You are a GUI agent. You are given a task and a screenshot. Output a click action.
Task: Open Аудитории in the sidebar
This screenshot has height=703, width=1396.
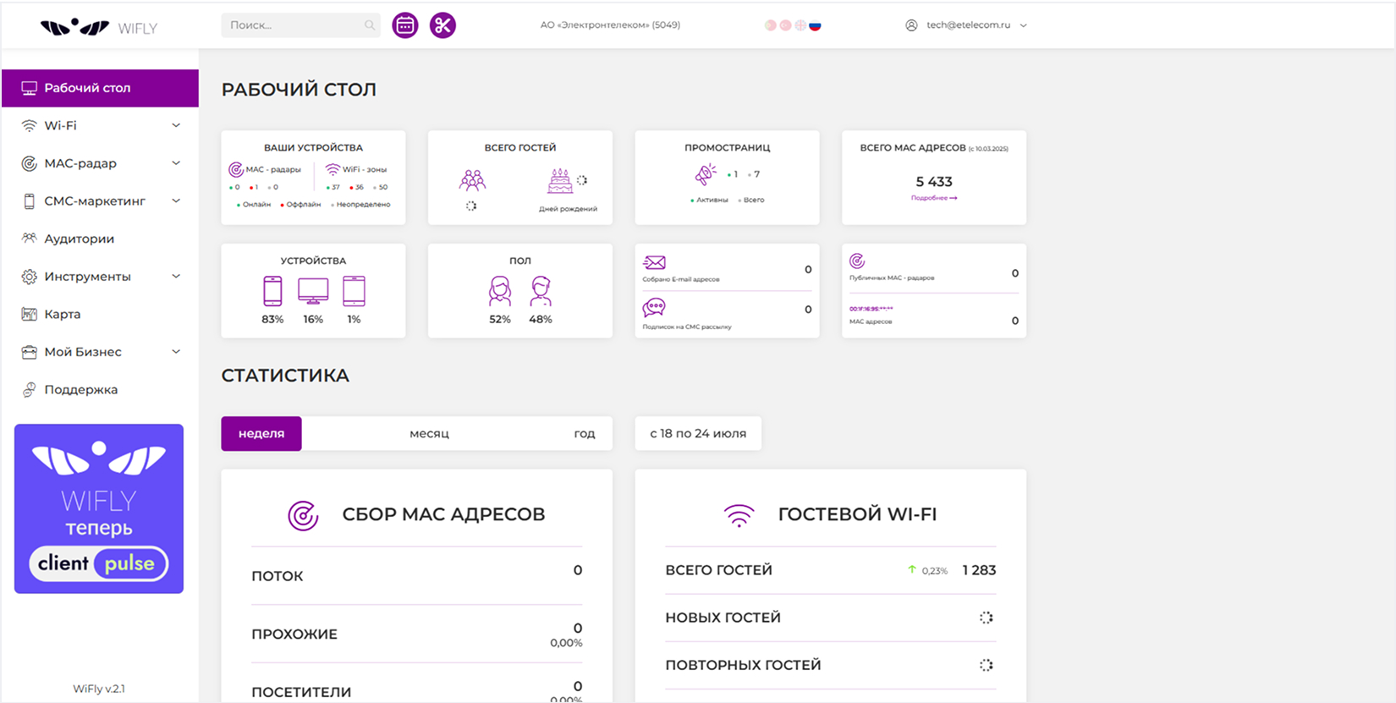(x=79, y=239)
